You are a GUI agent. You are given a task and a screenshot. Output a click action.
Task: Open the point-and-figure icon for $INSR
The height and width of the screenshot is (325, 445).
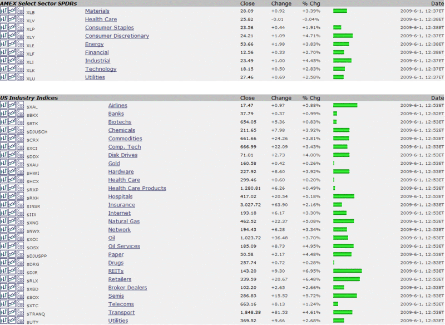[20, 204]
